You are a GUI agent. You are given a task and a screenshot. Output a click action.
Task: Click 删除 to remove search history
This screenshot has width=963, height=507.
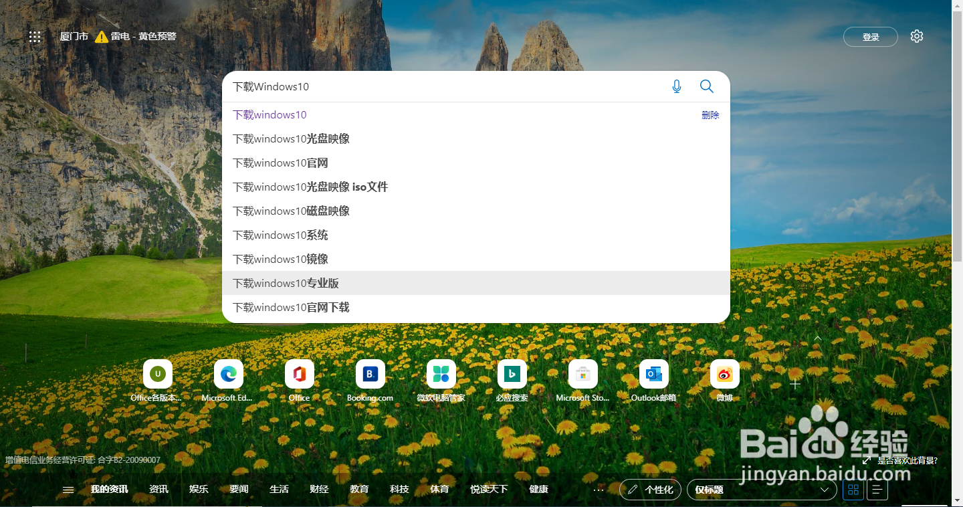pos(710,115)
